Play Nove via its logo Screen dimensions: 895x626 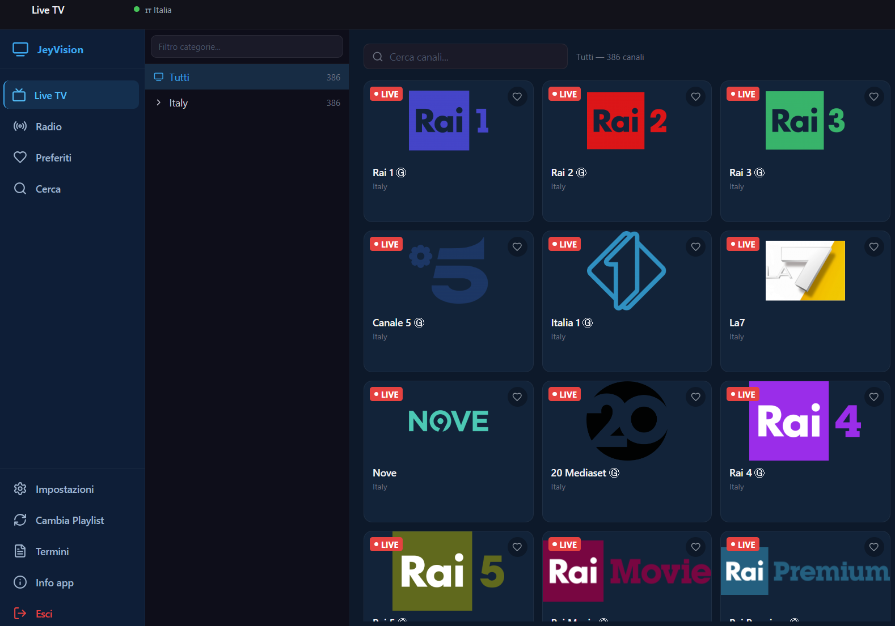[449, 421]
